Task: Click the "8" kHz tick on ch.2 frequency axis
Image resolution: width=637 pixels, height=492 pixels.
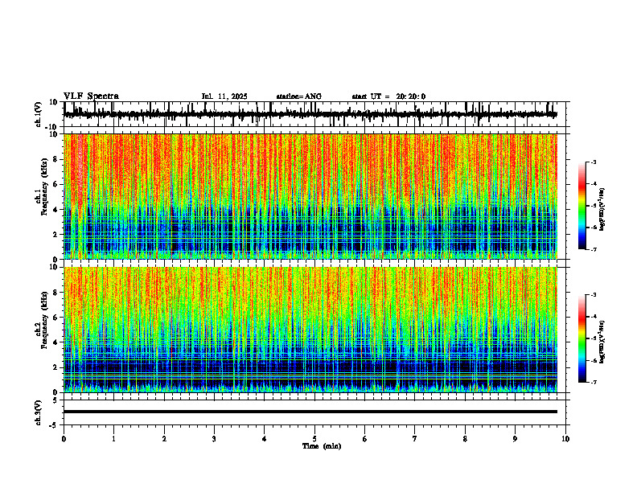Action: tap(56, 293)
